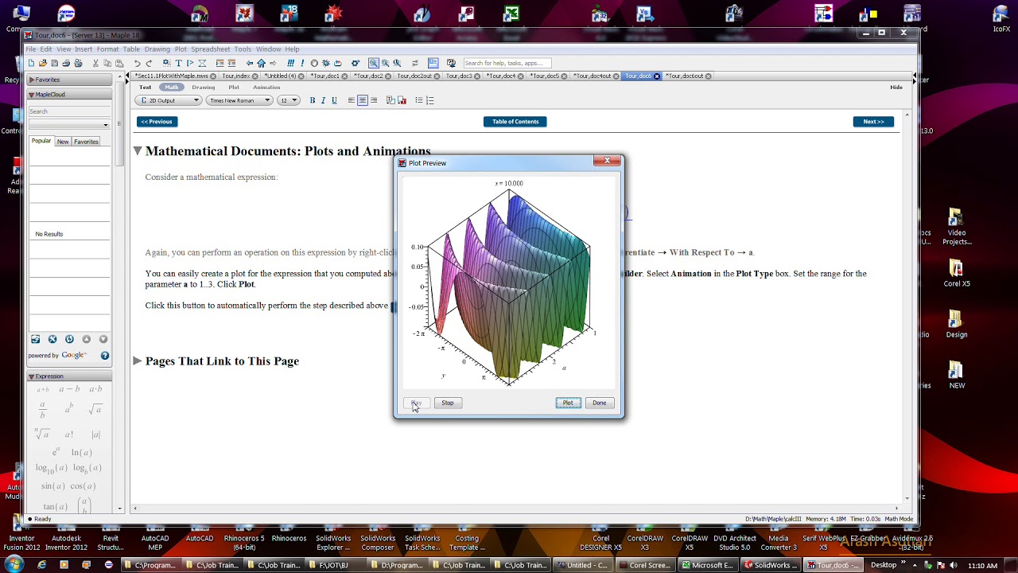Image resolution: width=1018 pixels, height=573 pixels.
Task: Click the Windows Start button
Action: [x=14, y=565]
